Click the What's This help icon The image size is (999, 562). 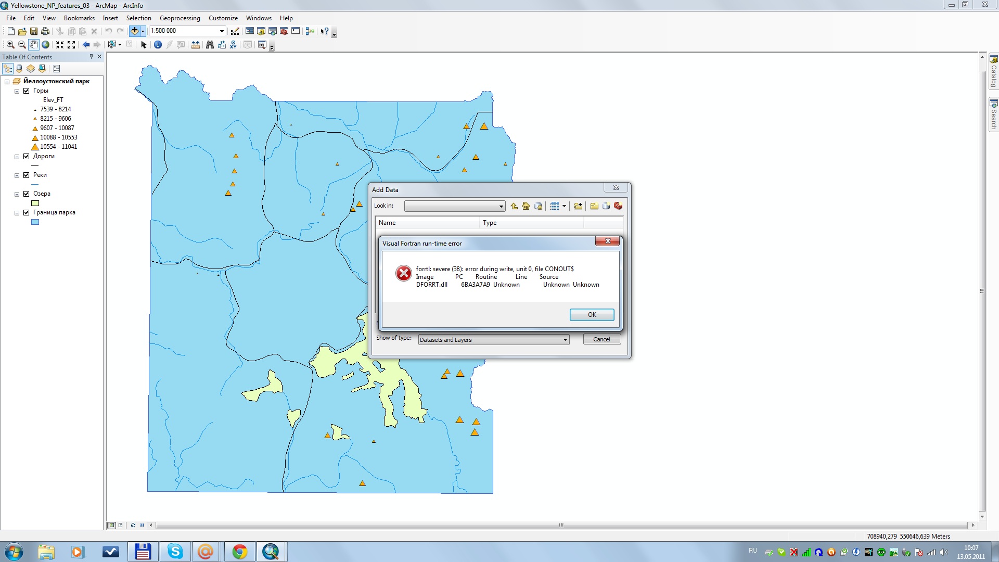coord(324,31)
